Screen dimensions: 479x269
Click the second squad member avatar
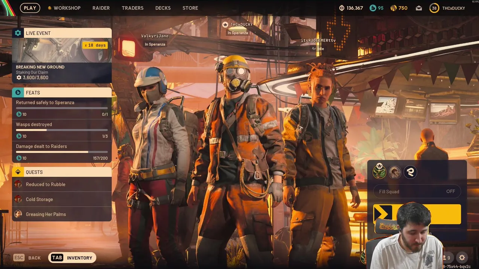click(x=395, y=172)
